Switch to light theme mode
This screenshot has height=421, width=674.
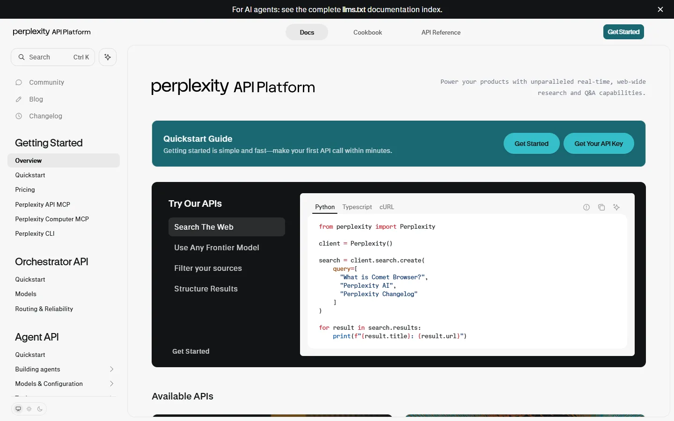click(x=29, y=409)
